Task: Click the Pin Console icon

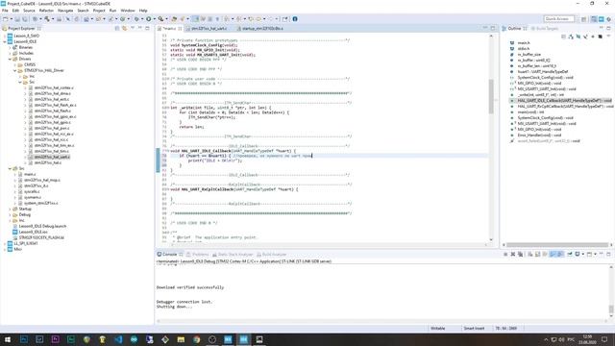Action: 570,254
